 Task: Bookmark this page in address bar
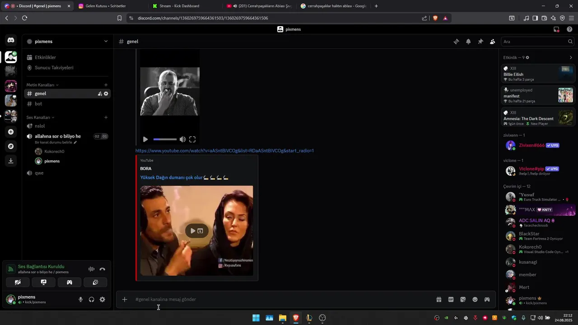(x=119, y=18)
